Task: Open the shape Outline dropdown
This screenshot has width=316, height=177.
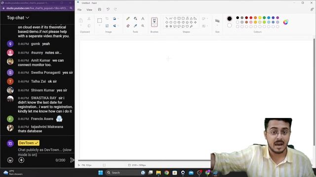Action: (x=205, y=19)
